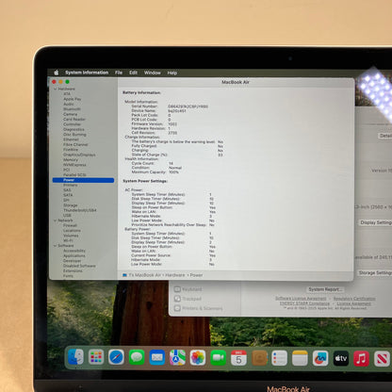Select NVMExpress in the sidebar

tap(74, 165)
